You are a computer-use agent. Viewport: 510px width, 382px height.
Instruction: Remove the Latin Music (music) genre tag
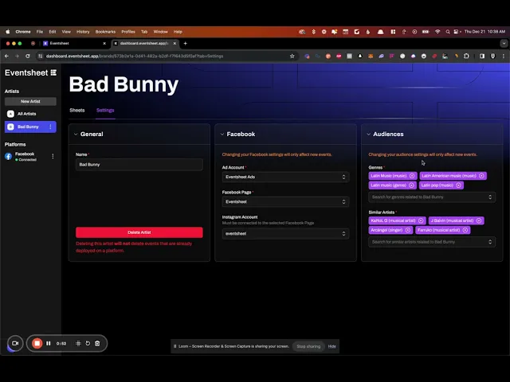[x=412, y=176]
